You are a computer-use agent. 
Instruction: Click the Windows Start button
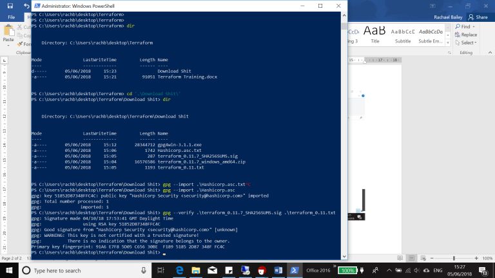coord(9,270)
